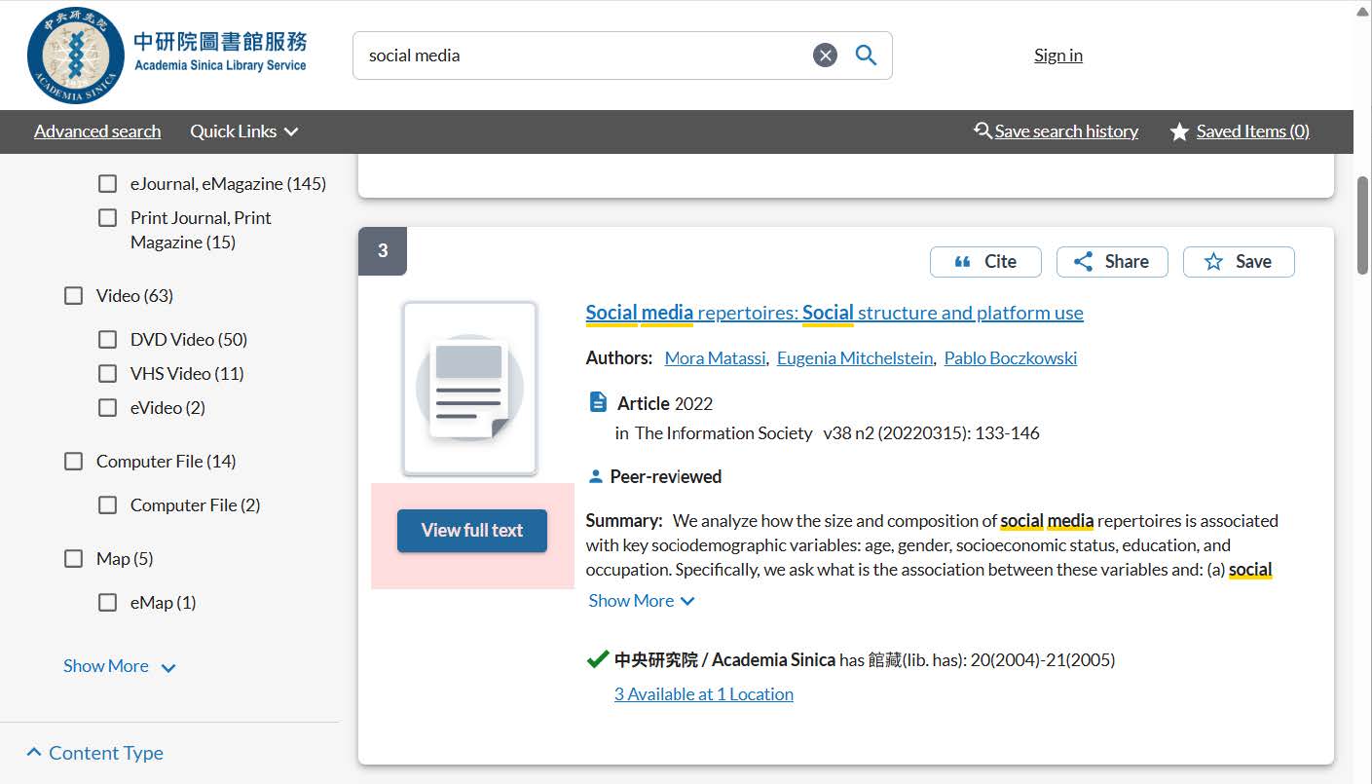Collapse the Content Type section
This screenshot has width=1372, height=784.
94,753
